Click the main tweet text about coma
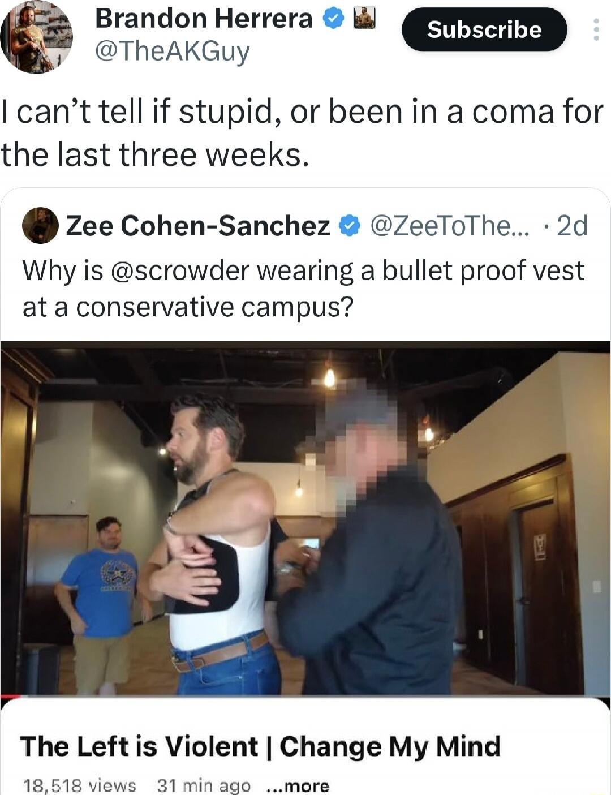 (302, 133)
